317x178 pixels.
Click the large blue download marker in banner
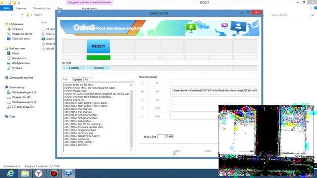238,27
